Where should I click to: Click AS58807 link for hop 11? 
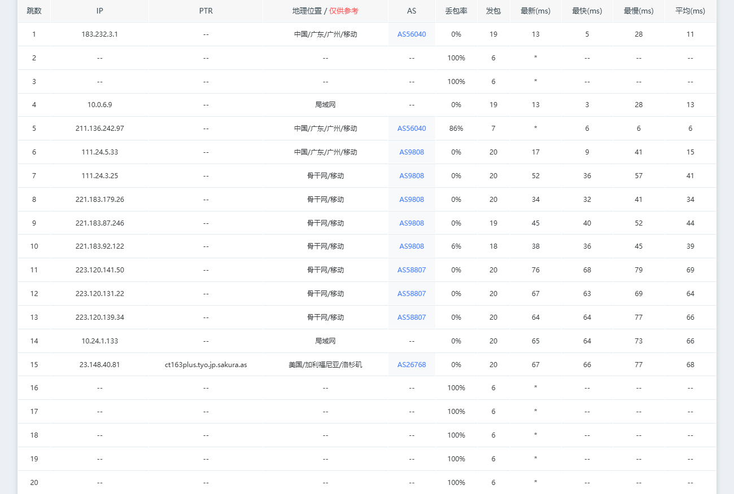(412, 270)
